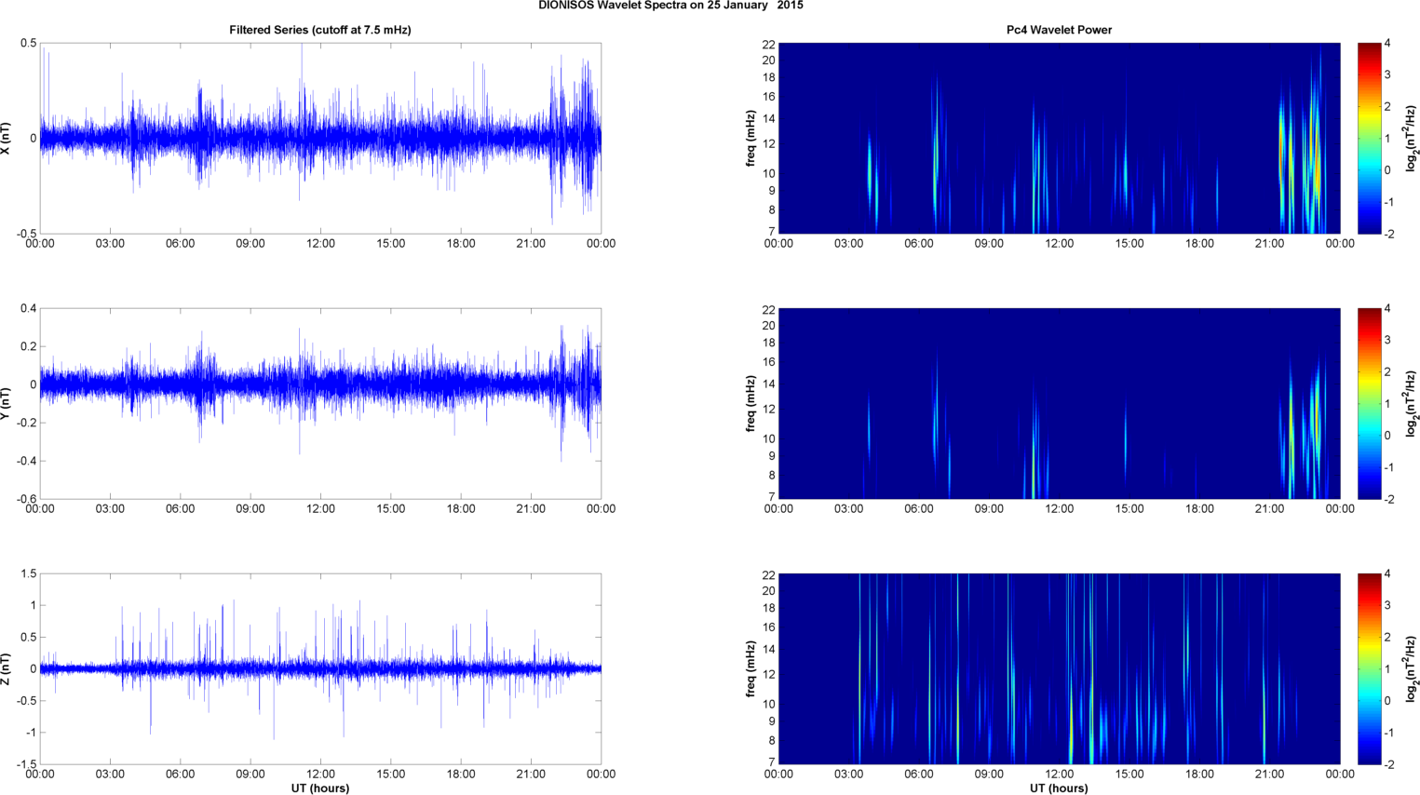Image resolution: width=1420 pixels, height=795 pixels.
Task: Click the 0.4 tick on the Y axis
Action: click(x=29, y=309)
